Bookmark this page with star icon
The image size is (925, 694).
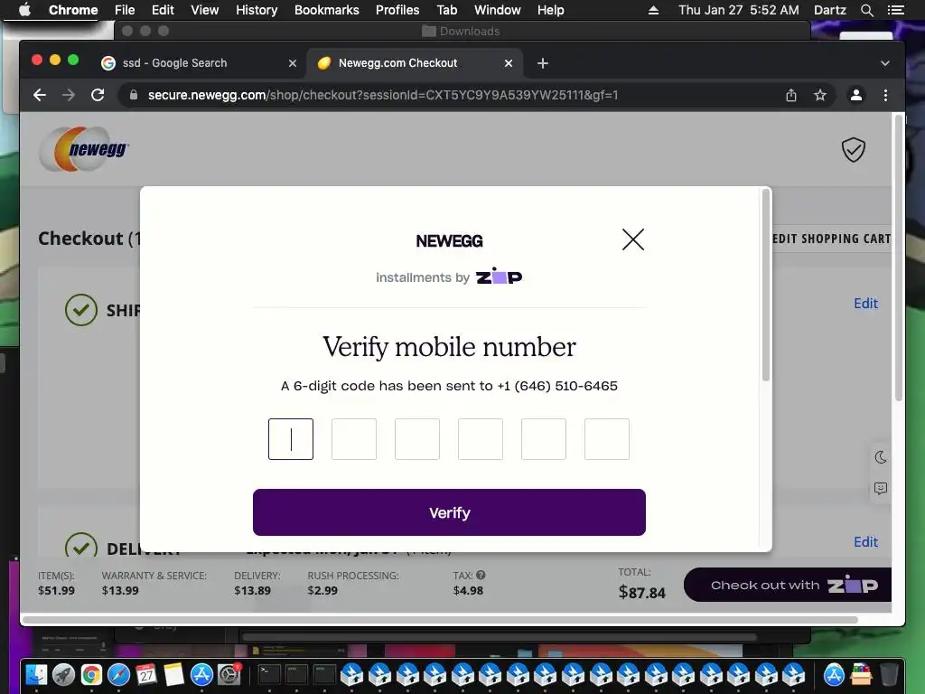(820, 95)
